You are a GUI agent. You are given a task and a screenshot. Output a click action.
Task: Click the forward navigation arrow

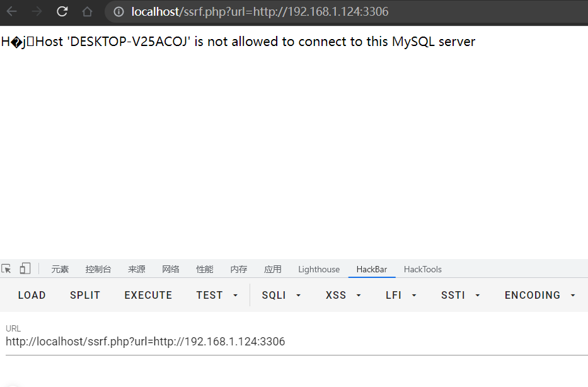tap(37, 11)
